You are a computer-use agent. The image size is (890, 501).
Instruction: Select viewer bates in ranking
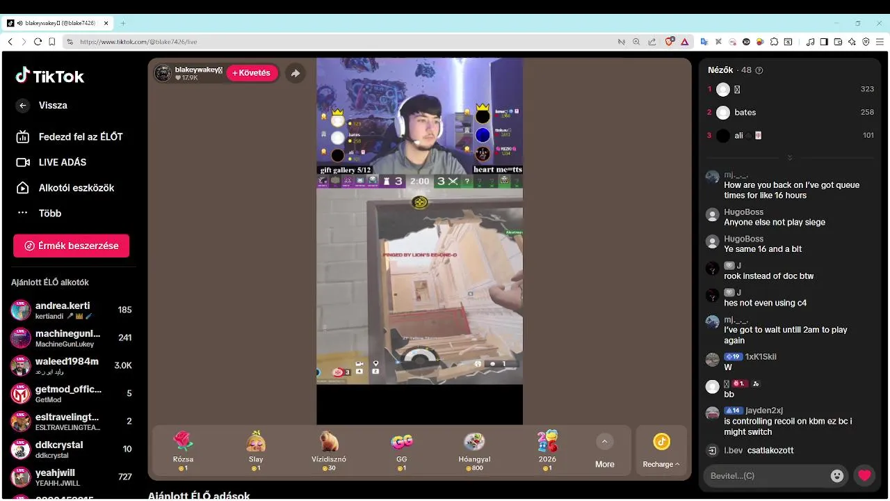pos(790,113)
